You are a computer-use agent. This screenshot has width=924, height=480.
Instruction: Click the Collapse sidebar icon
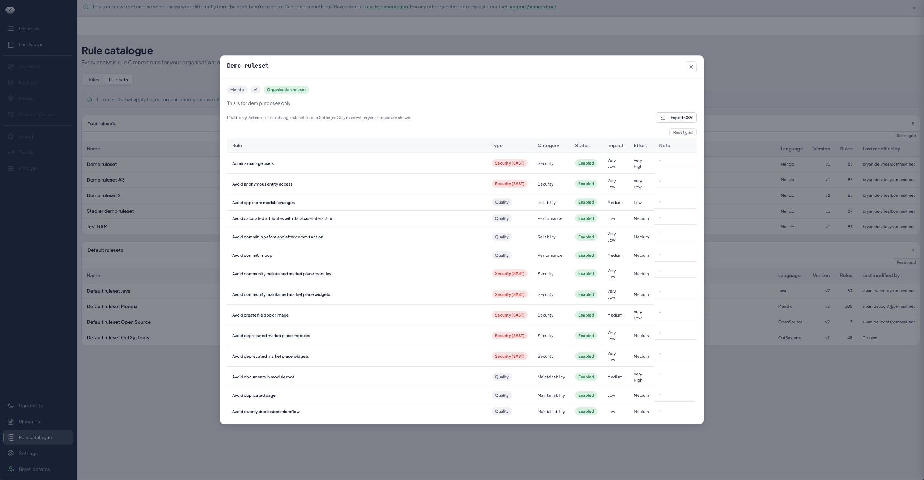click(11, 29)
